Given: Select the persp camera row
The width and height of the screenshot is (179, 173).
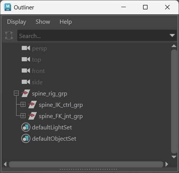Looking at the screenshot, I should pos(40,49).
